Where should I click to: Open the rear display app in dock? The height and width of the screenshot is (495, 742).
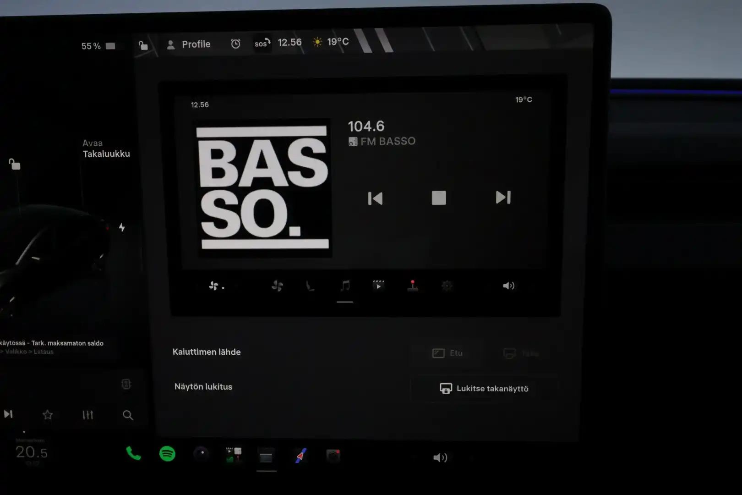point(266,457)
